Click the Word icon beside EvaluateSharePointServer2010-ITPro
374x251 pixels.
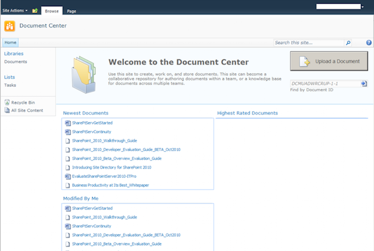68,176
